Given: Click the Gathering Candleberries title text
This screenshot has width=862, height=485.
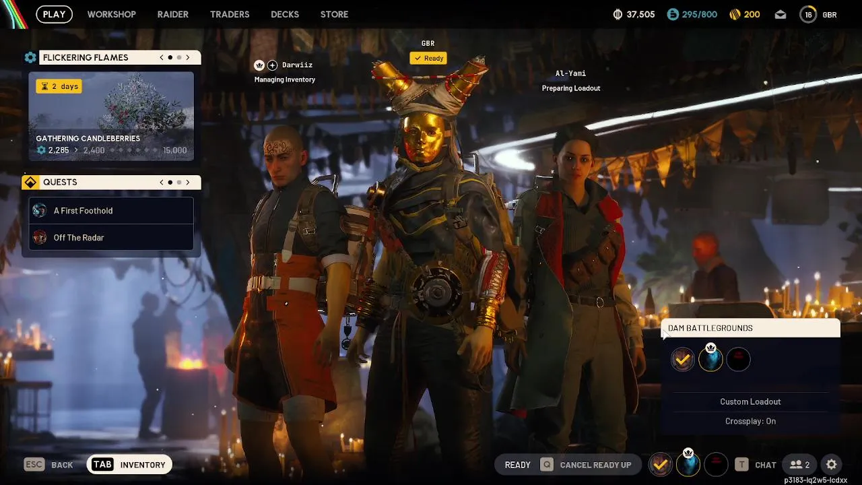Looking at the screenshot, I should tap(88, 139).
